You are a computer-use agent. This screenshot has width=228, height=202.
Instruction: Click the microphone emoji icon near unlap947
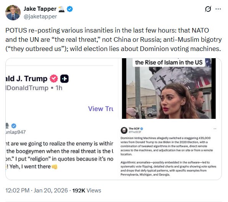(x=7, y=126)
